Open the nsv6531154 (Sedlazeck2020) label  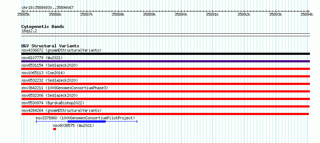point(50,65)
